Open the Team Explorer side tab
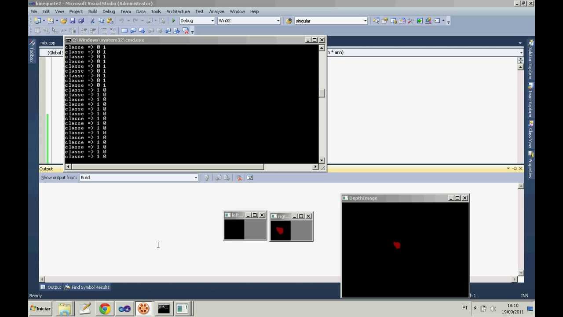 (530, 100)
